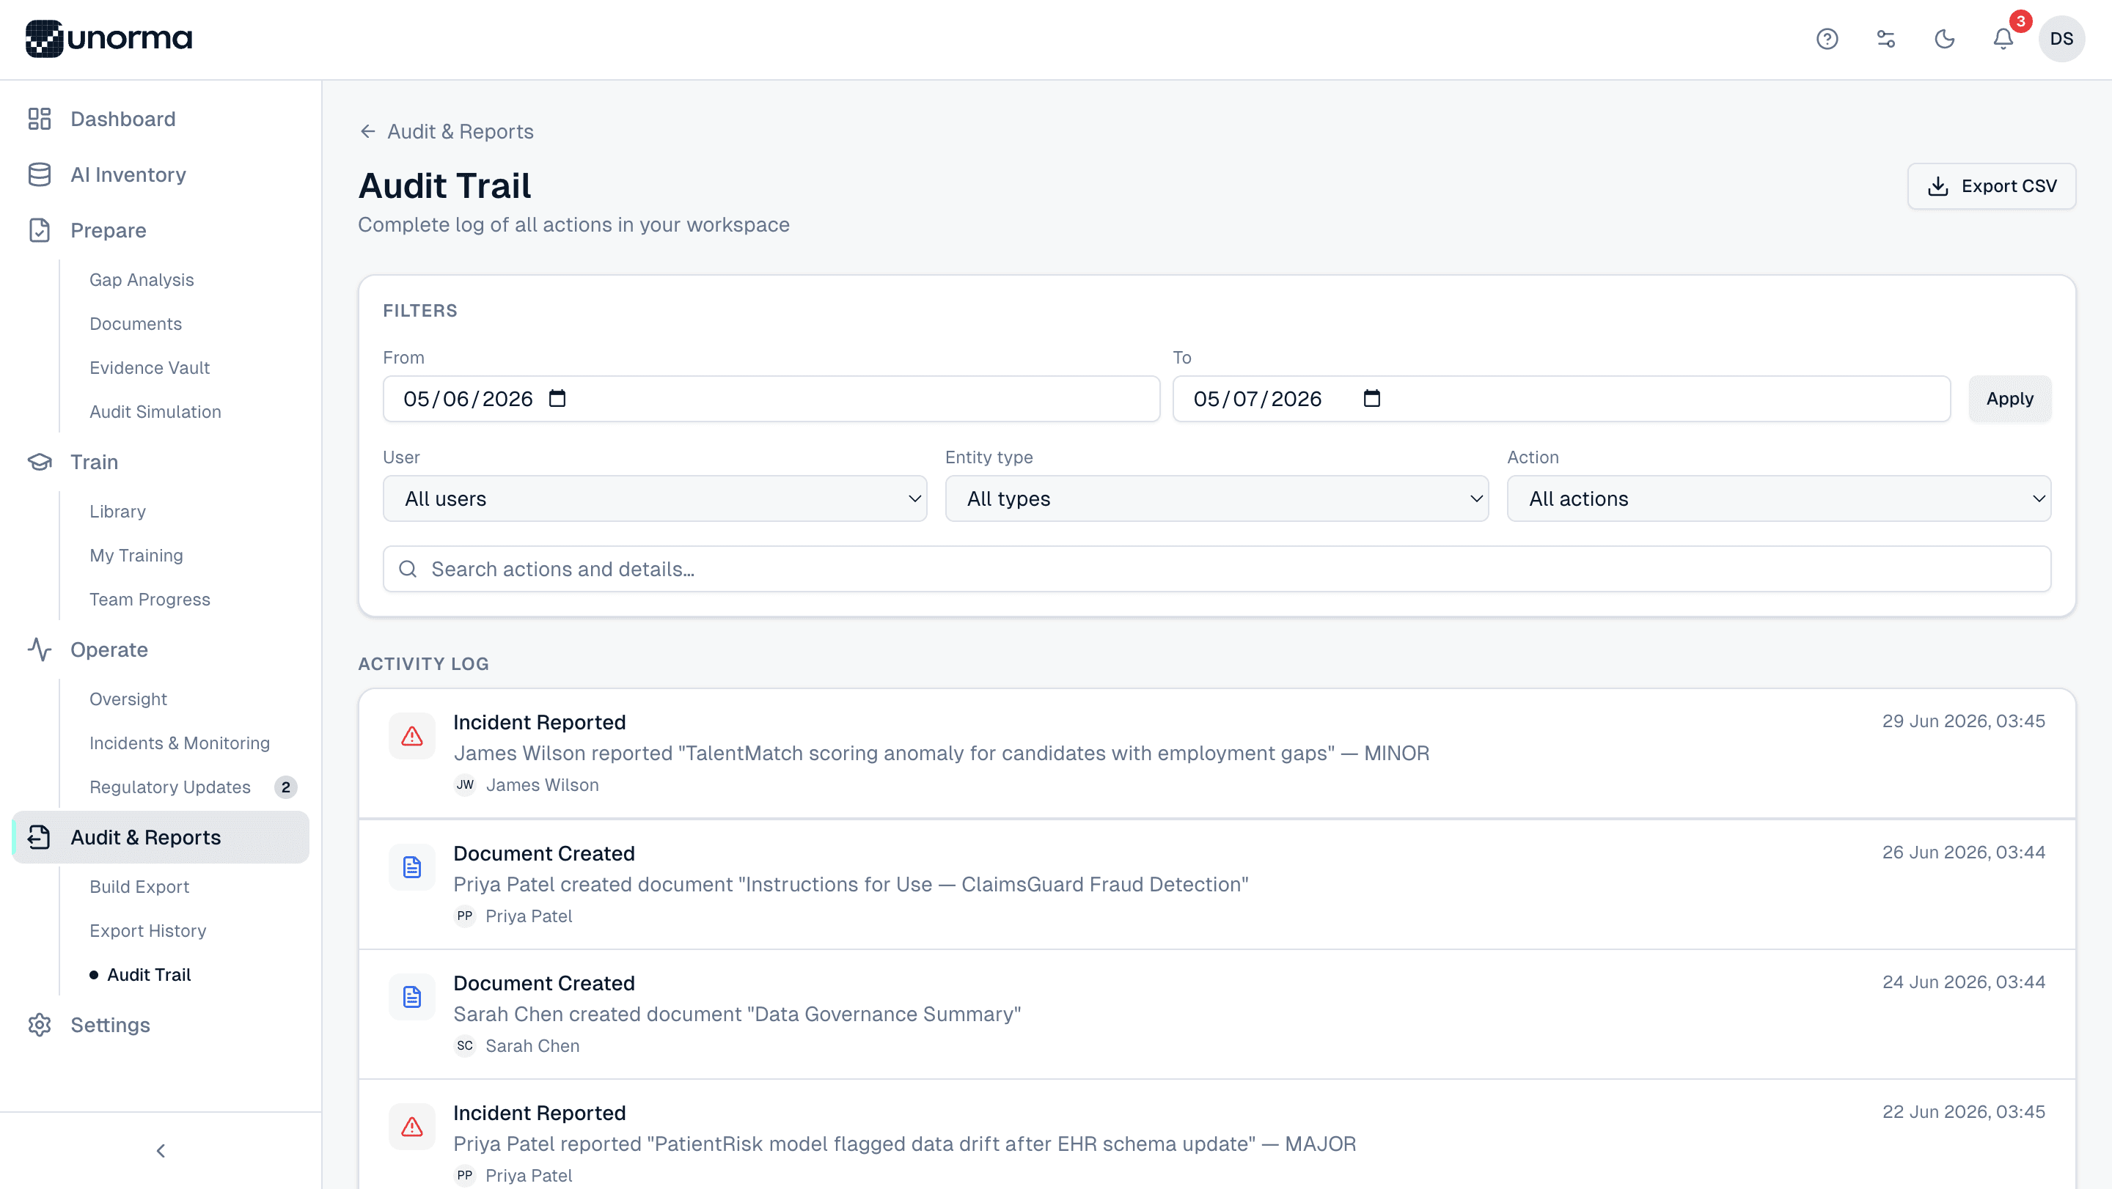
Task: Open the help question mark icon
Action: point(1827,39)
